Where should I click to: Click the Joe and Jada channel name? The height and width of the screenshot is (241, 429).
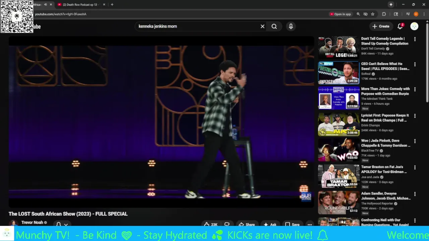370,177
